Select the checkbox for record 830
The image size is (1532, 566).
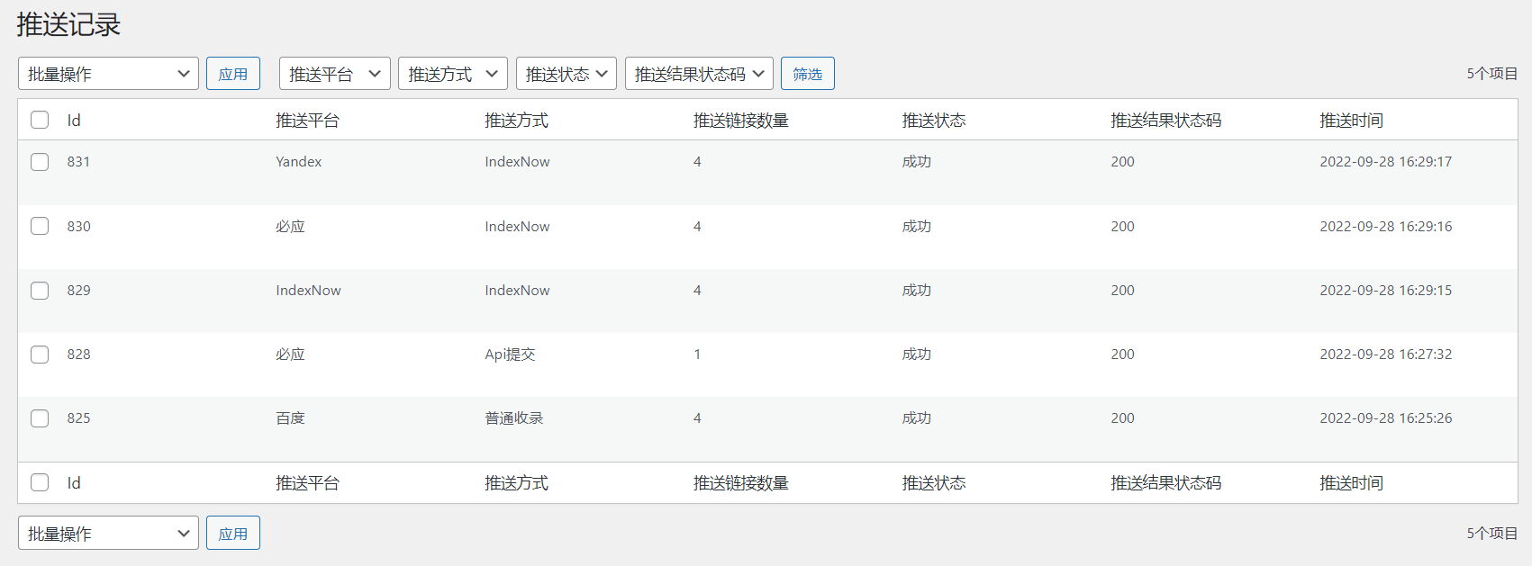pos(40,226)
